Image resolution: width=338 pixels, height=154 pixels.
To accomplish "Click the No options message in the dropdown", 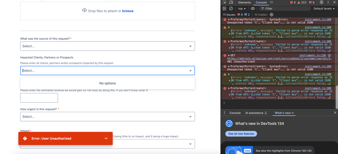I will (x=108, y=83).
